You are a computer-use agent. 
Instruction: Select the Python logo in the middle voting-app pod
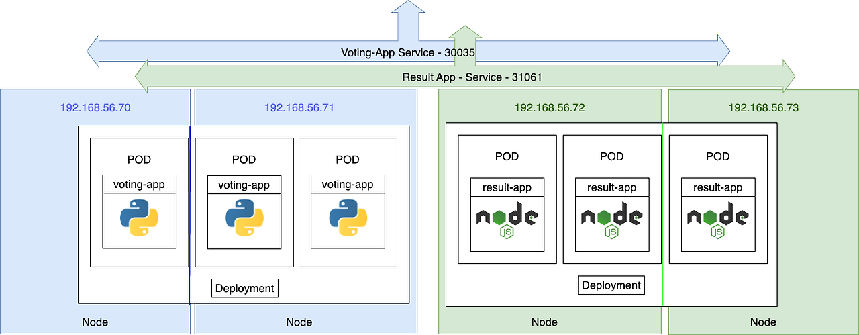click(x=245, y=219)
